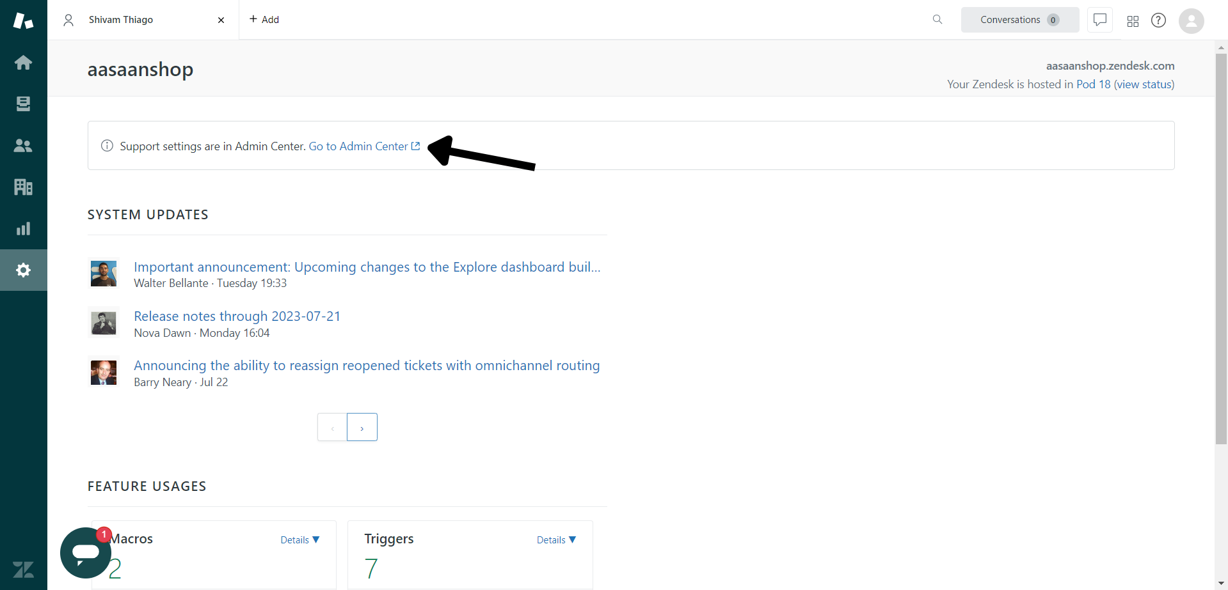Click the FEATURE USAGES heading
Screen dimensions: 1228x590
[147, 486]
